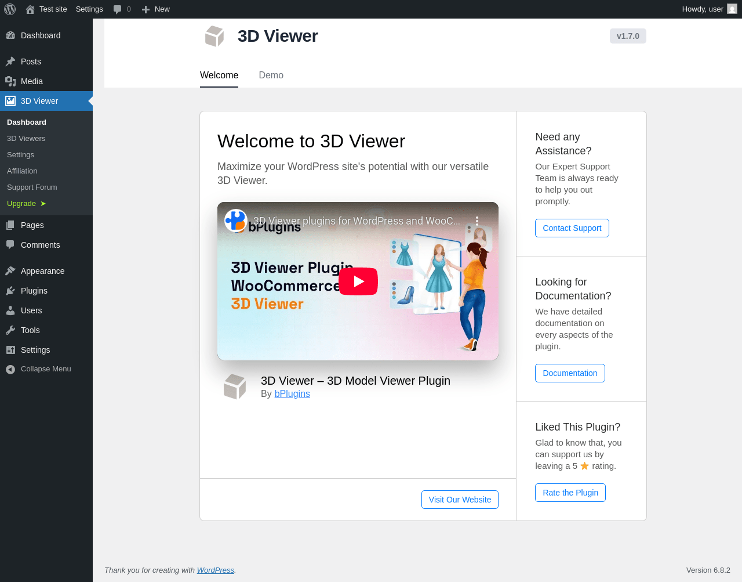Click Collapse Menu label
The height and width of the screenshot is (582, 742).
(x=46, y=369)
